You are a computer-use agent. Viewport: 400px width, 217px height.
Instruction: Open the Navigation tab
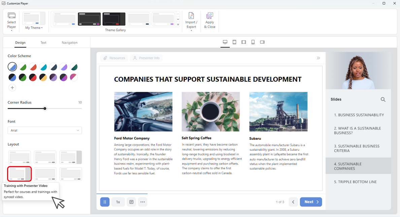tap(69, 43)
